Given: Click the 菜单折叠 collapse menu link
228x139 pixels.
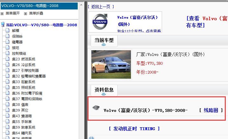Looking at the screenshot, I should pos(36,13).
